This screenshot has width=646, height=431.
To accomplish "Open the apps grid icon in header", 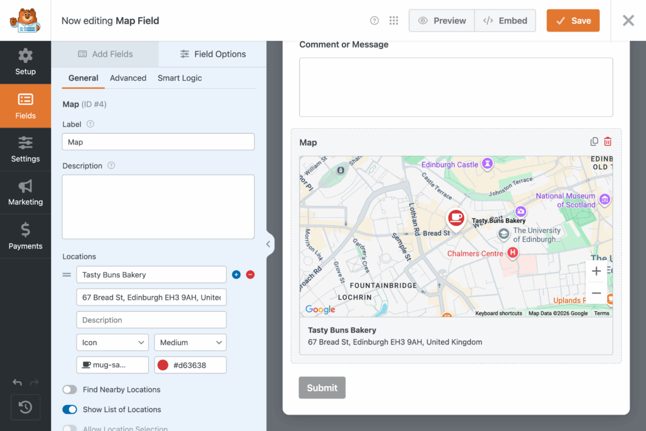I will click(394, 21).
